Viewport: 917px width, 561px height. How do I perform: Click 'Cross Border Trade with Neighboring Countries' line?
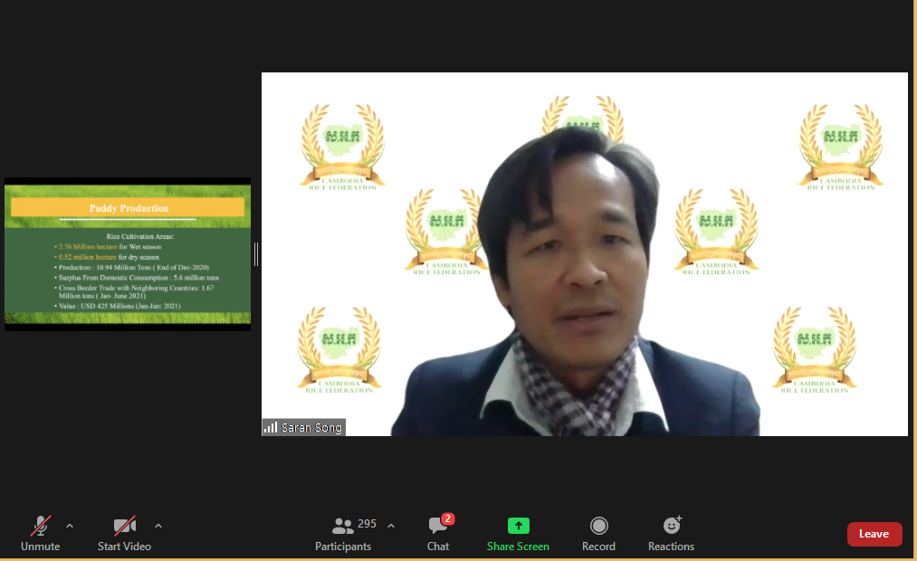[x=135, y=291]
